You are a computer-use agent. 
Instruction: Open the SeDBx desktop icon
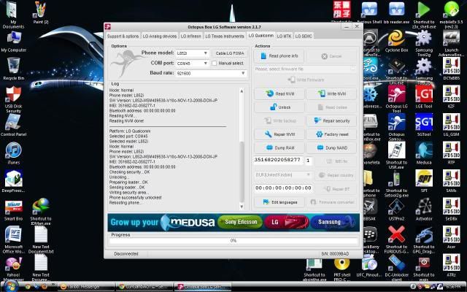point(451,210)
